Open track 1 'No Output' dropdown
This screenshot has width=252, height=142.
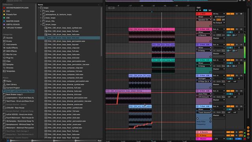pos(219,23)
